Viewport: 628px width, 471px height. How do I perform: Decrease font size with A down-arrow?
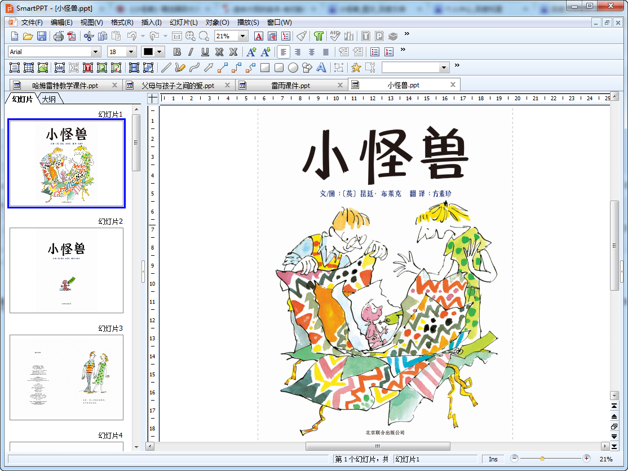tap(265, 52)
